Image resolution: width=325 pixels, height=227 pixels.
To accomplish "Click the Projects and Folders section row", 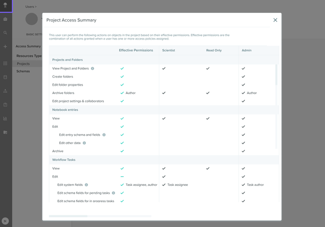I will point(164,60).
